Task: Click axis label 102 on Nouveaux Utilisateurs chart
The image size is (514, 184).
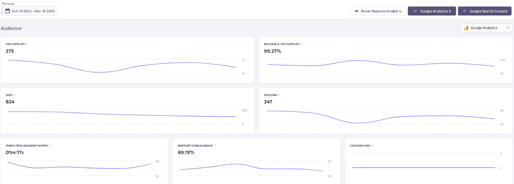Action: coord(502,60)
